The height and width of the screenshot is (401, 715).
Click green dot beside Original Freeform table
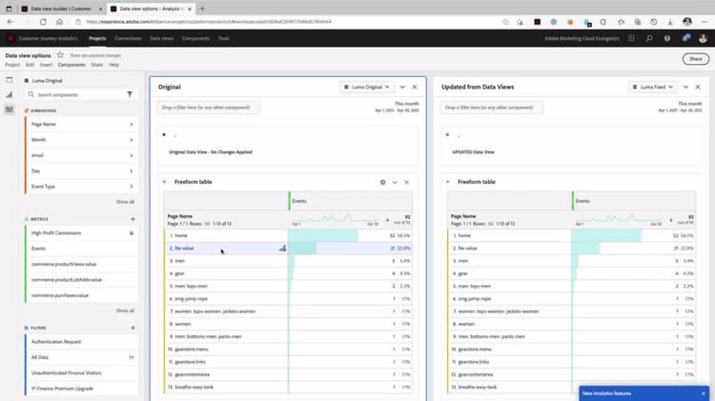point(165,182)
